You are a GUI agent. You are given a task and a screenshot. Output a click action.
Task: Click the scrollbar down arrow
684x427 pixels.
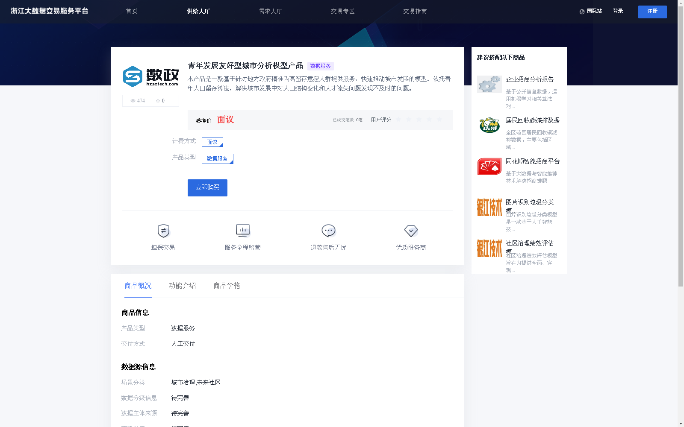681,424
